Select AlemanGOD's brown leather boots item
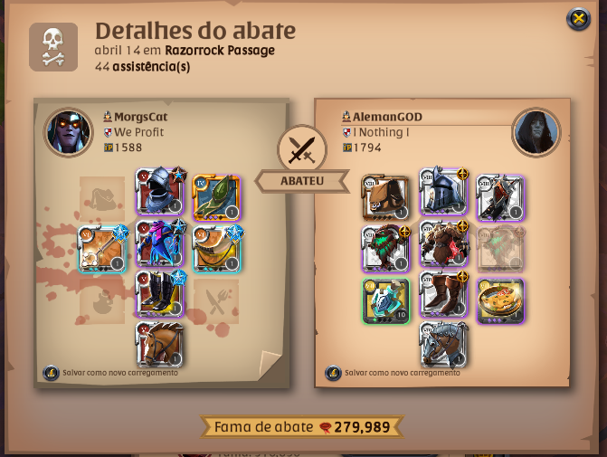 click(443, 294)
